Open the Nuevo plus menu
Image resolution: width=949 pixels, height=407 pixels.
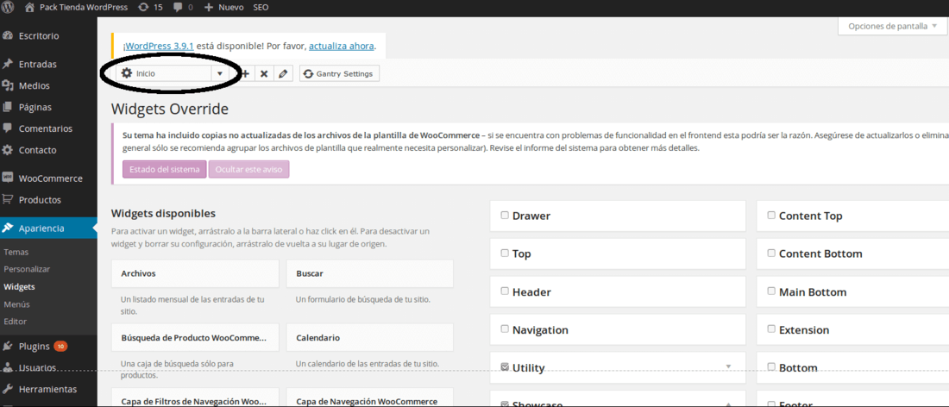224,7
